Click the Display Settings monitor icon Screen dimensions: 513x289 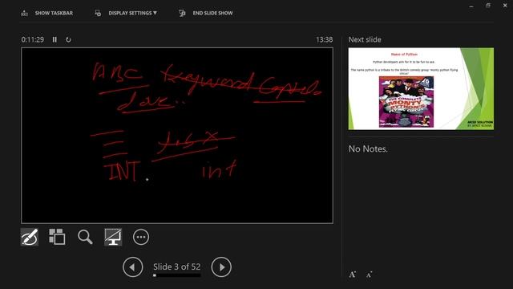98,13
